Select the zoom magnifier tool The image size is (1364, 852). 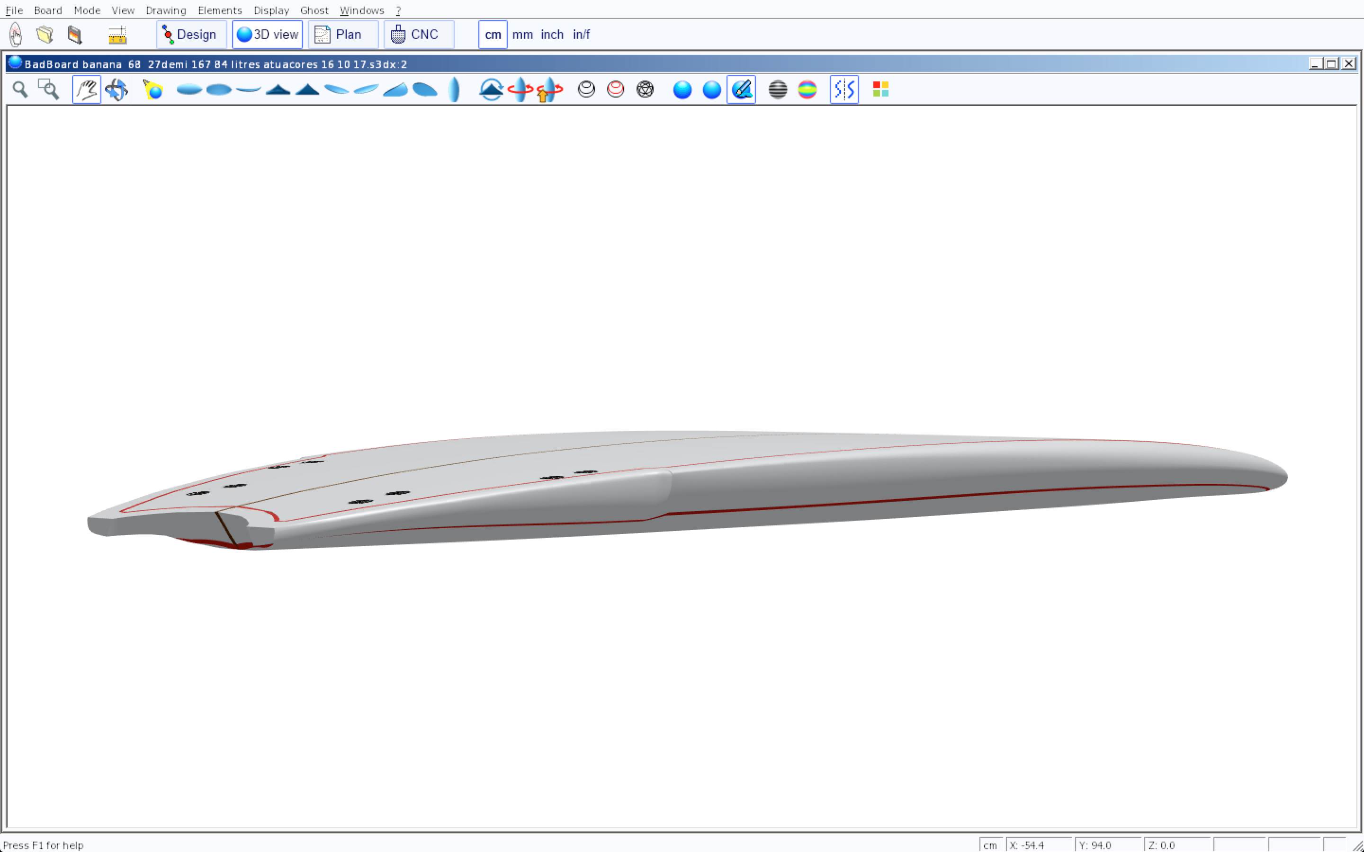pyautogui.click(x=20, y=89)
